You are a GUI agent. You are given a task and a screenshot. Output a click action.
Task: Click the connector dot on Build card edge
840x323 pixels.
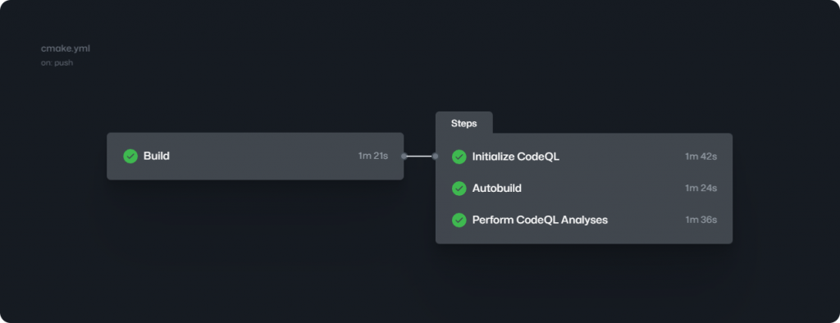(404, 157)
